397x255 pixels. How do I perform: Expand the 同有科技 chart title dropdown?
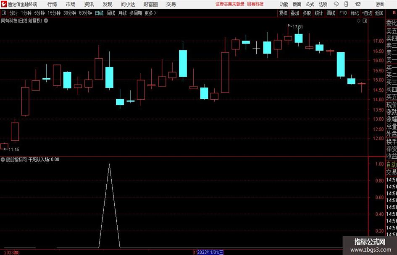46,21
